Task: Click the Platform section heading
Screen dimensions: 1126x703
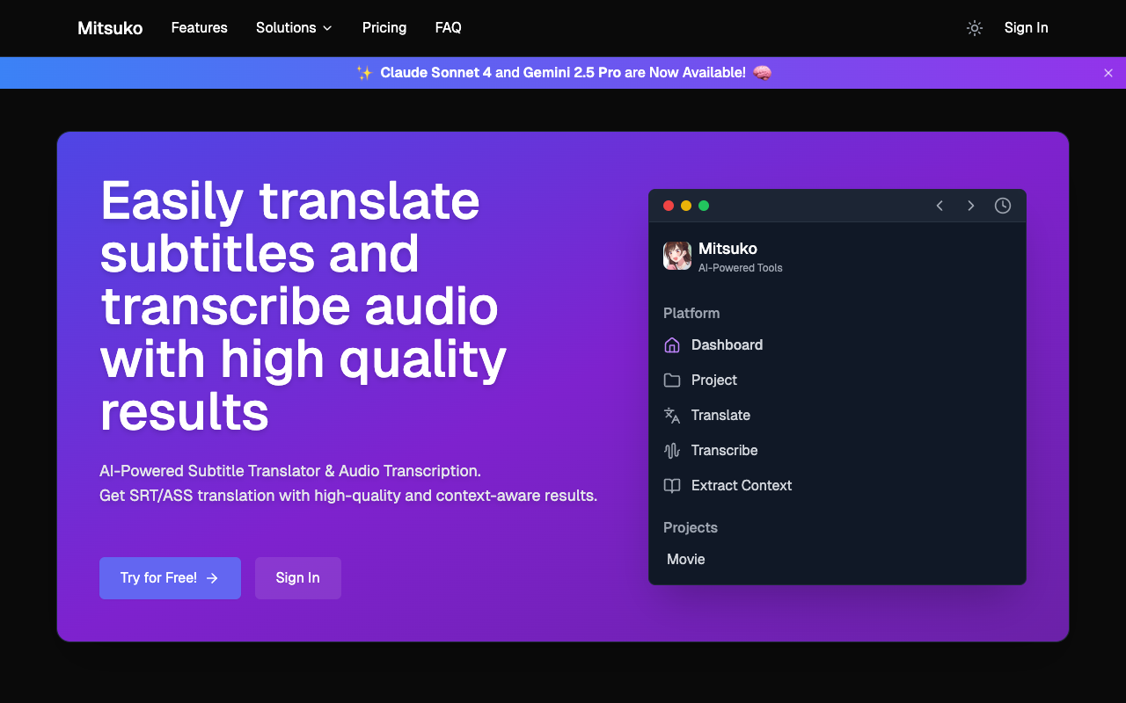Action: [691, 314]
